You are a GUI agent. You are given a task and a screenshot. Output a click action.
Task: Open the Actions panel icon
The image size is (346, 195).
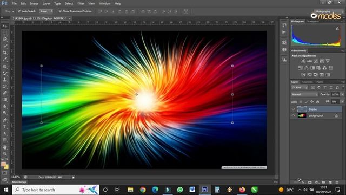pyautogui.click(x=284, y=32)
